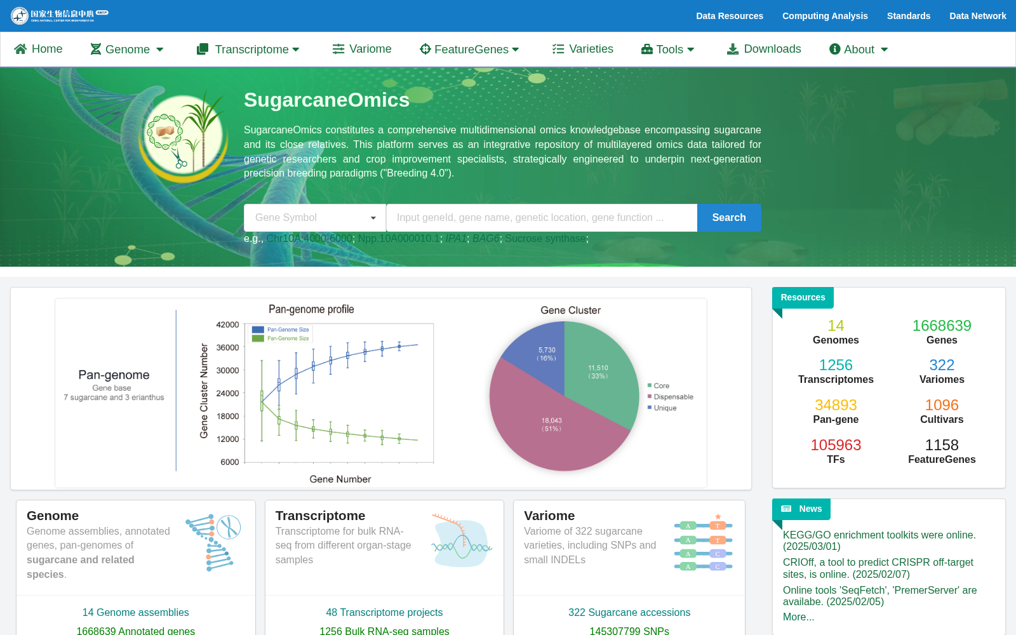Click the 1668639 Genes statistic
Screen dimensions: 1016x635
coord(942,332)
